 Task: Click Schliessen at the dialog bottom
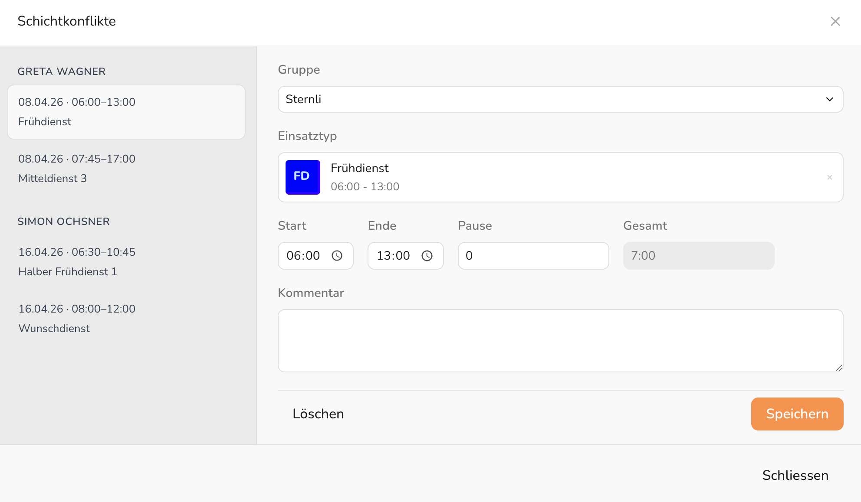(795, 475)
